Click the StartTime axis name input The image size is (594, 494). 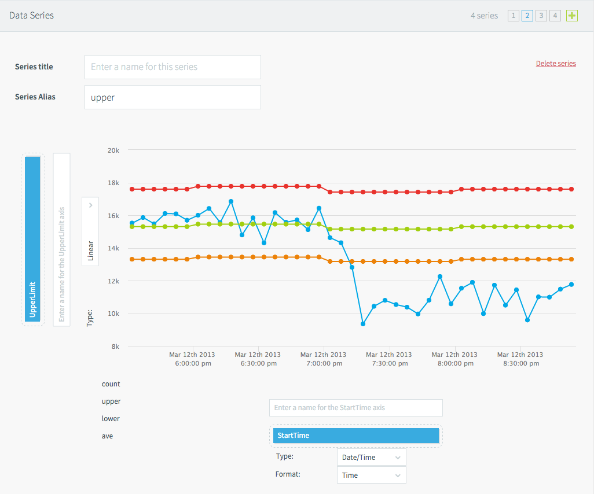tap(355, 408)
